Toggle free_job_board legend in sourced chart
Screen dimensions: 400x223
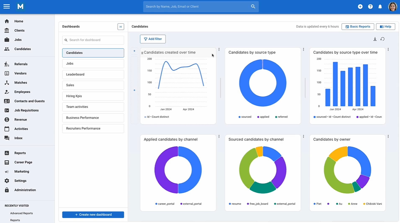(x=257, y=204)
